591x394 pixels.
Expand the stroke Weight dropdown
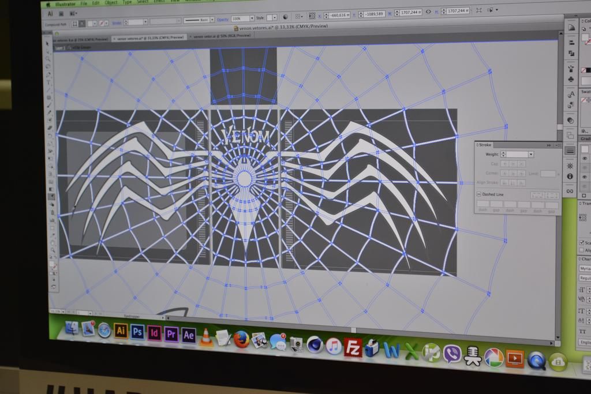coord(531,155)
